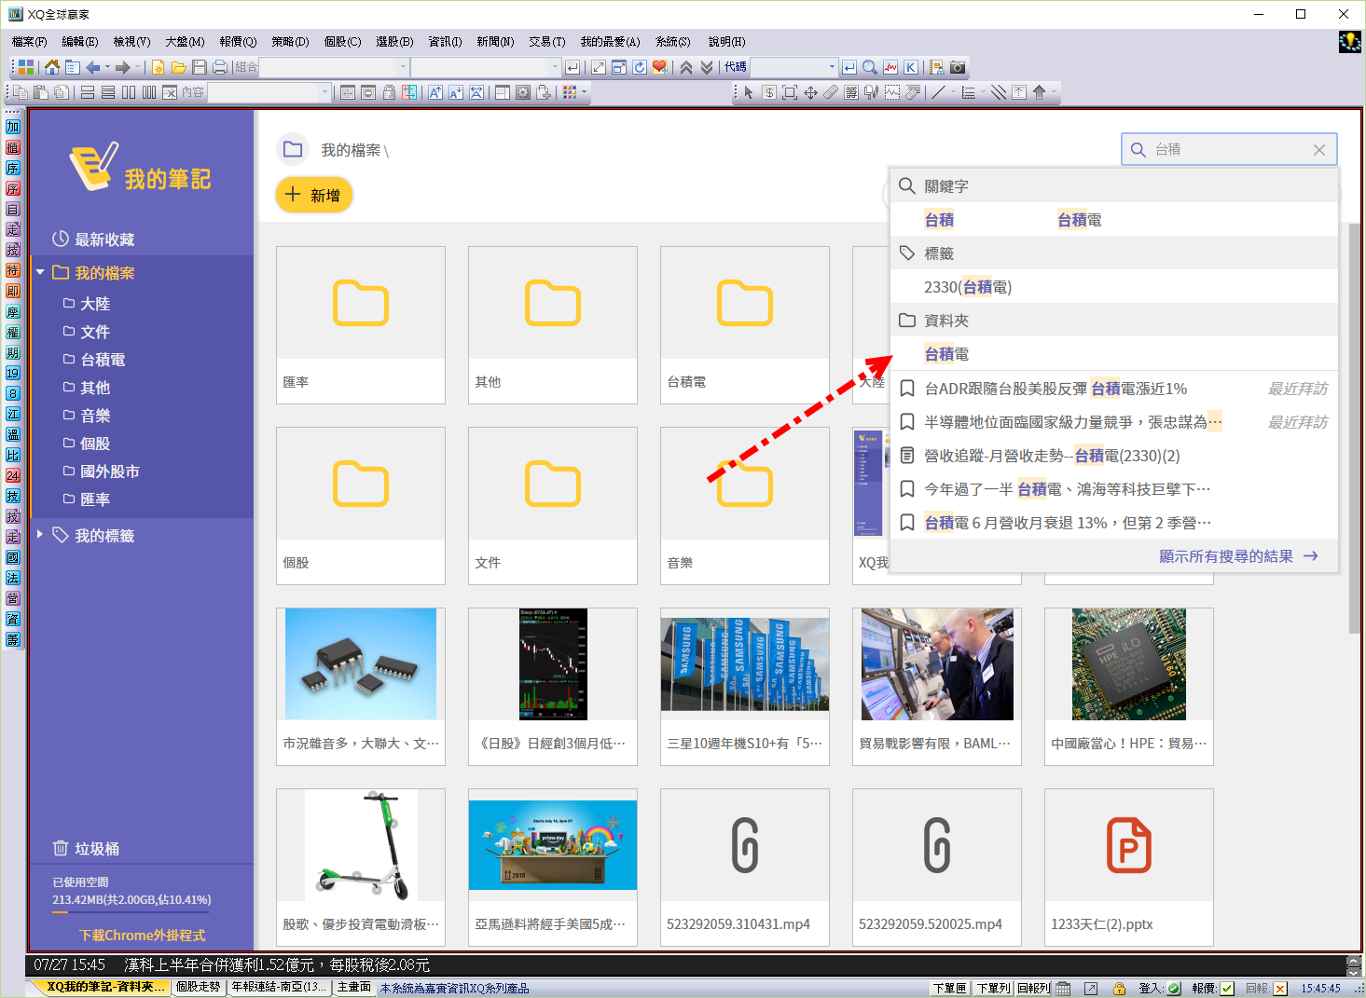Collapse the 我的檔案 tree node
Image resolution: width=1366 pixels, height=998 pixels.
[x=40, y=273]
